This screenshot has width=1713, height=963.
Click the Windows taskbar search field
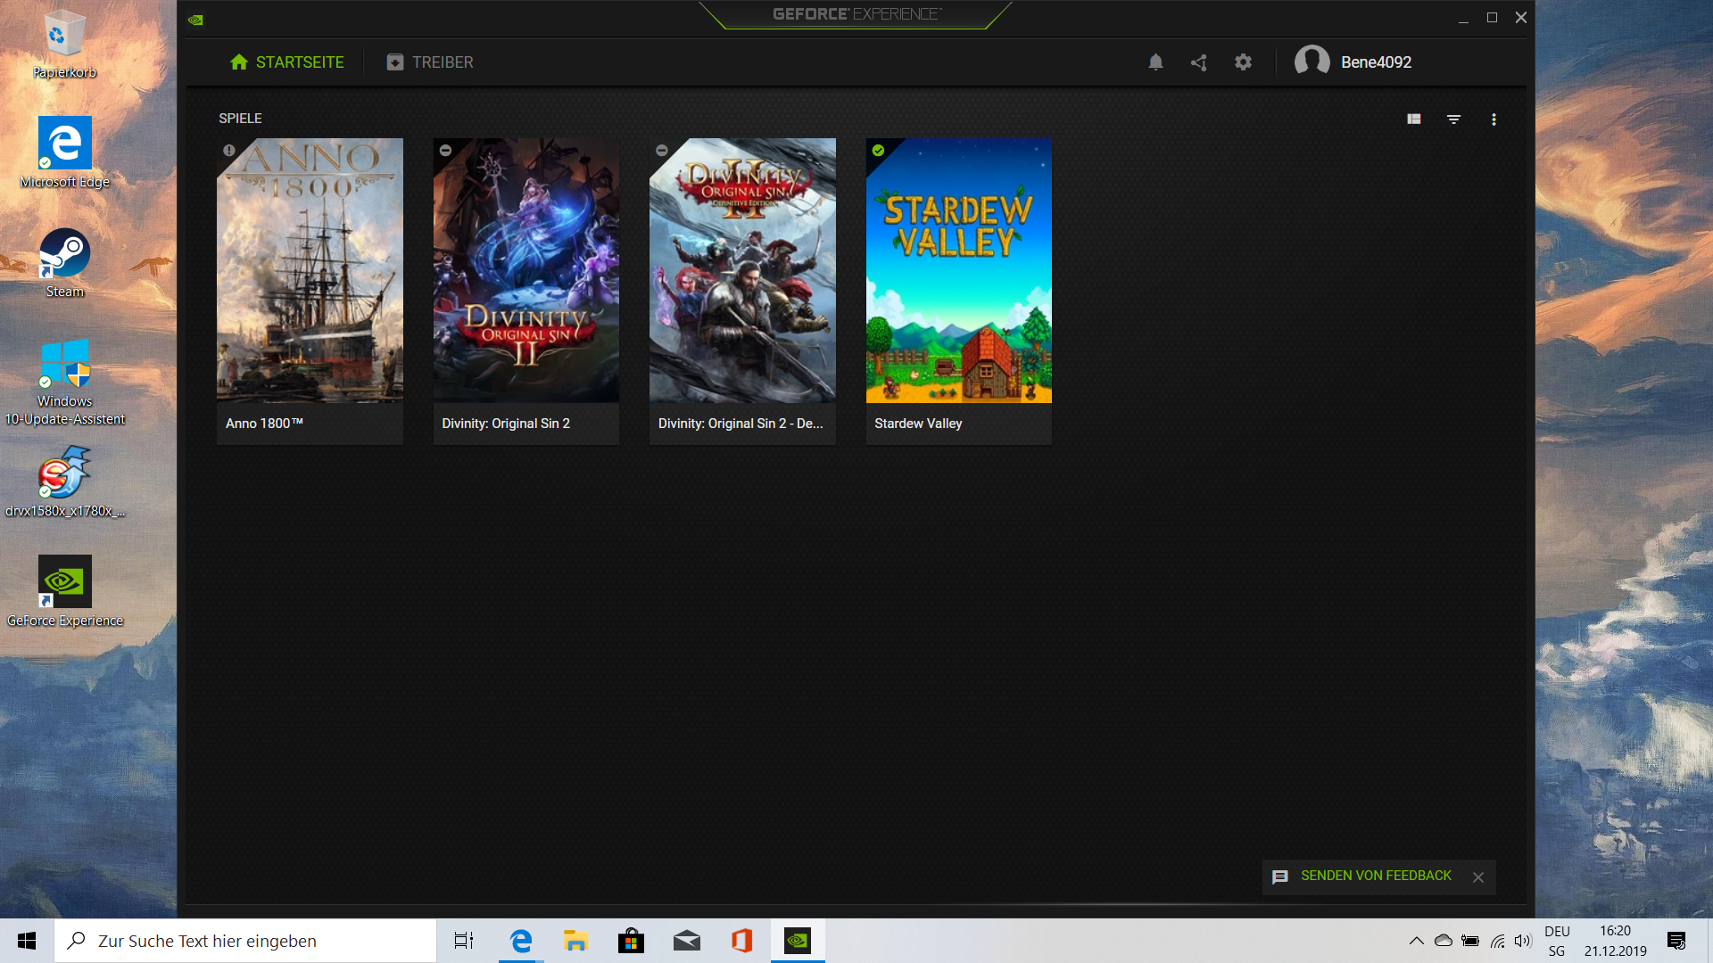[245, 942]
